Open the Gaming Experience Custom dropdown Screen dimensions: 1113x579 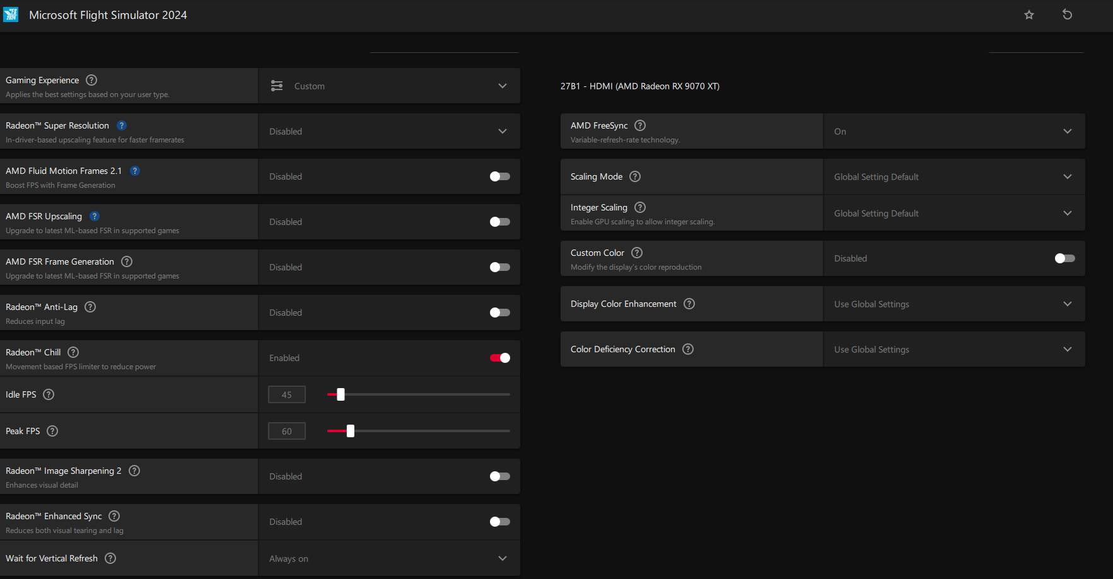click(x=389, y=86)
